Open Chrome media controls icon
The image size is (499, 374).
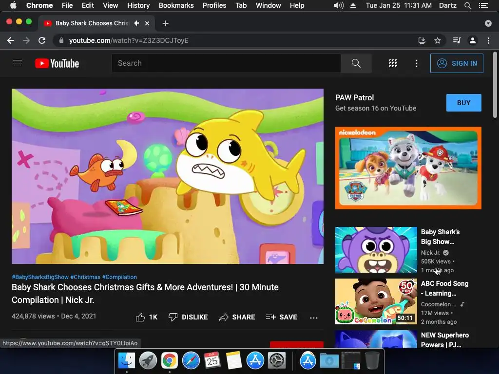457,40
